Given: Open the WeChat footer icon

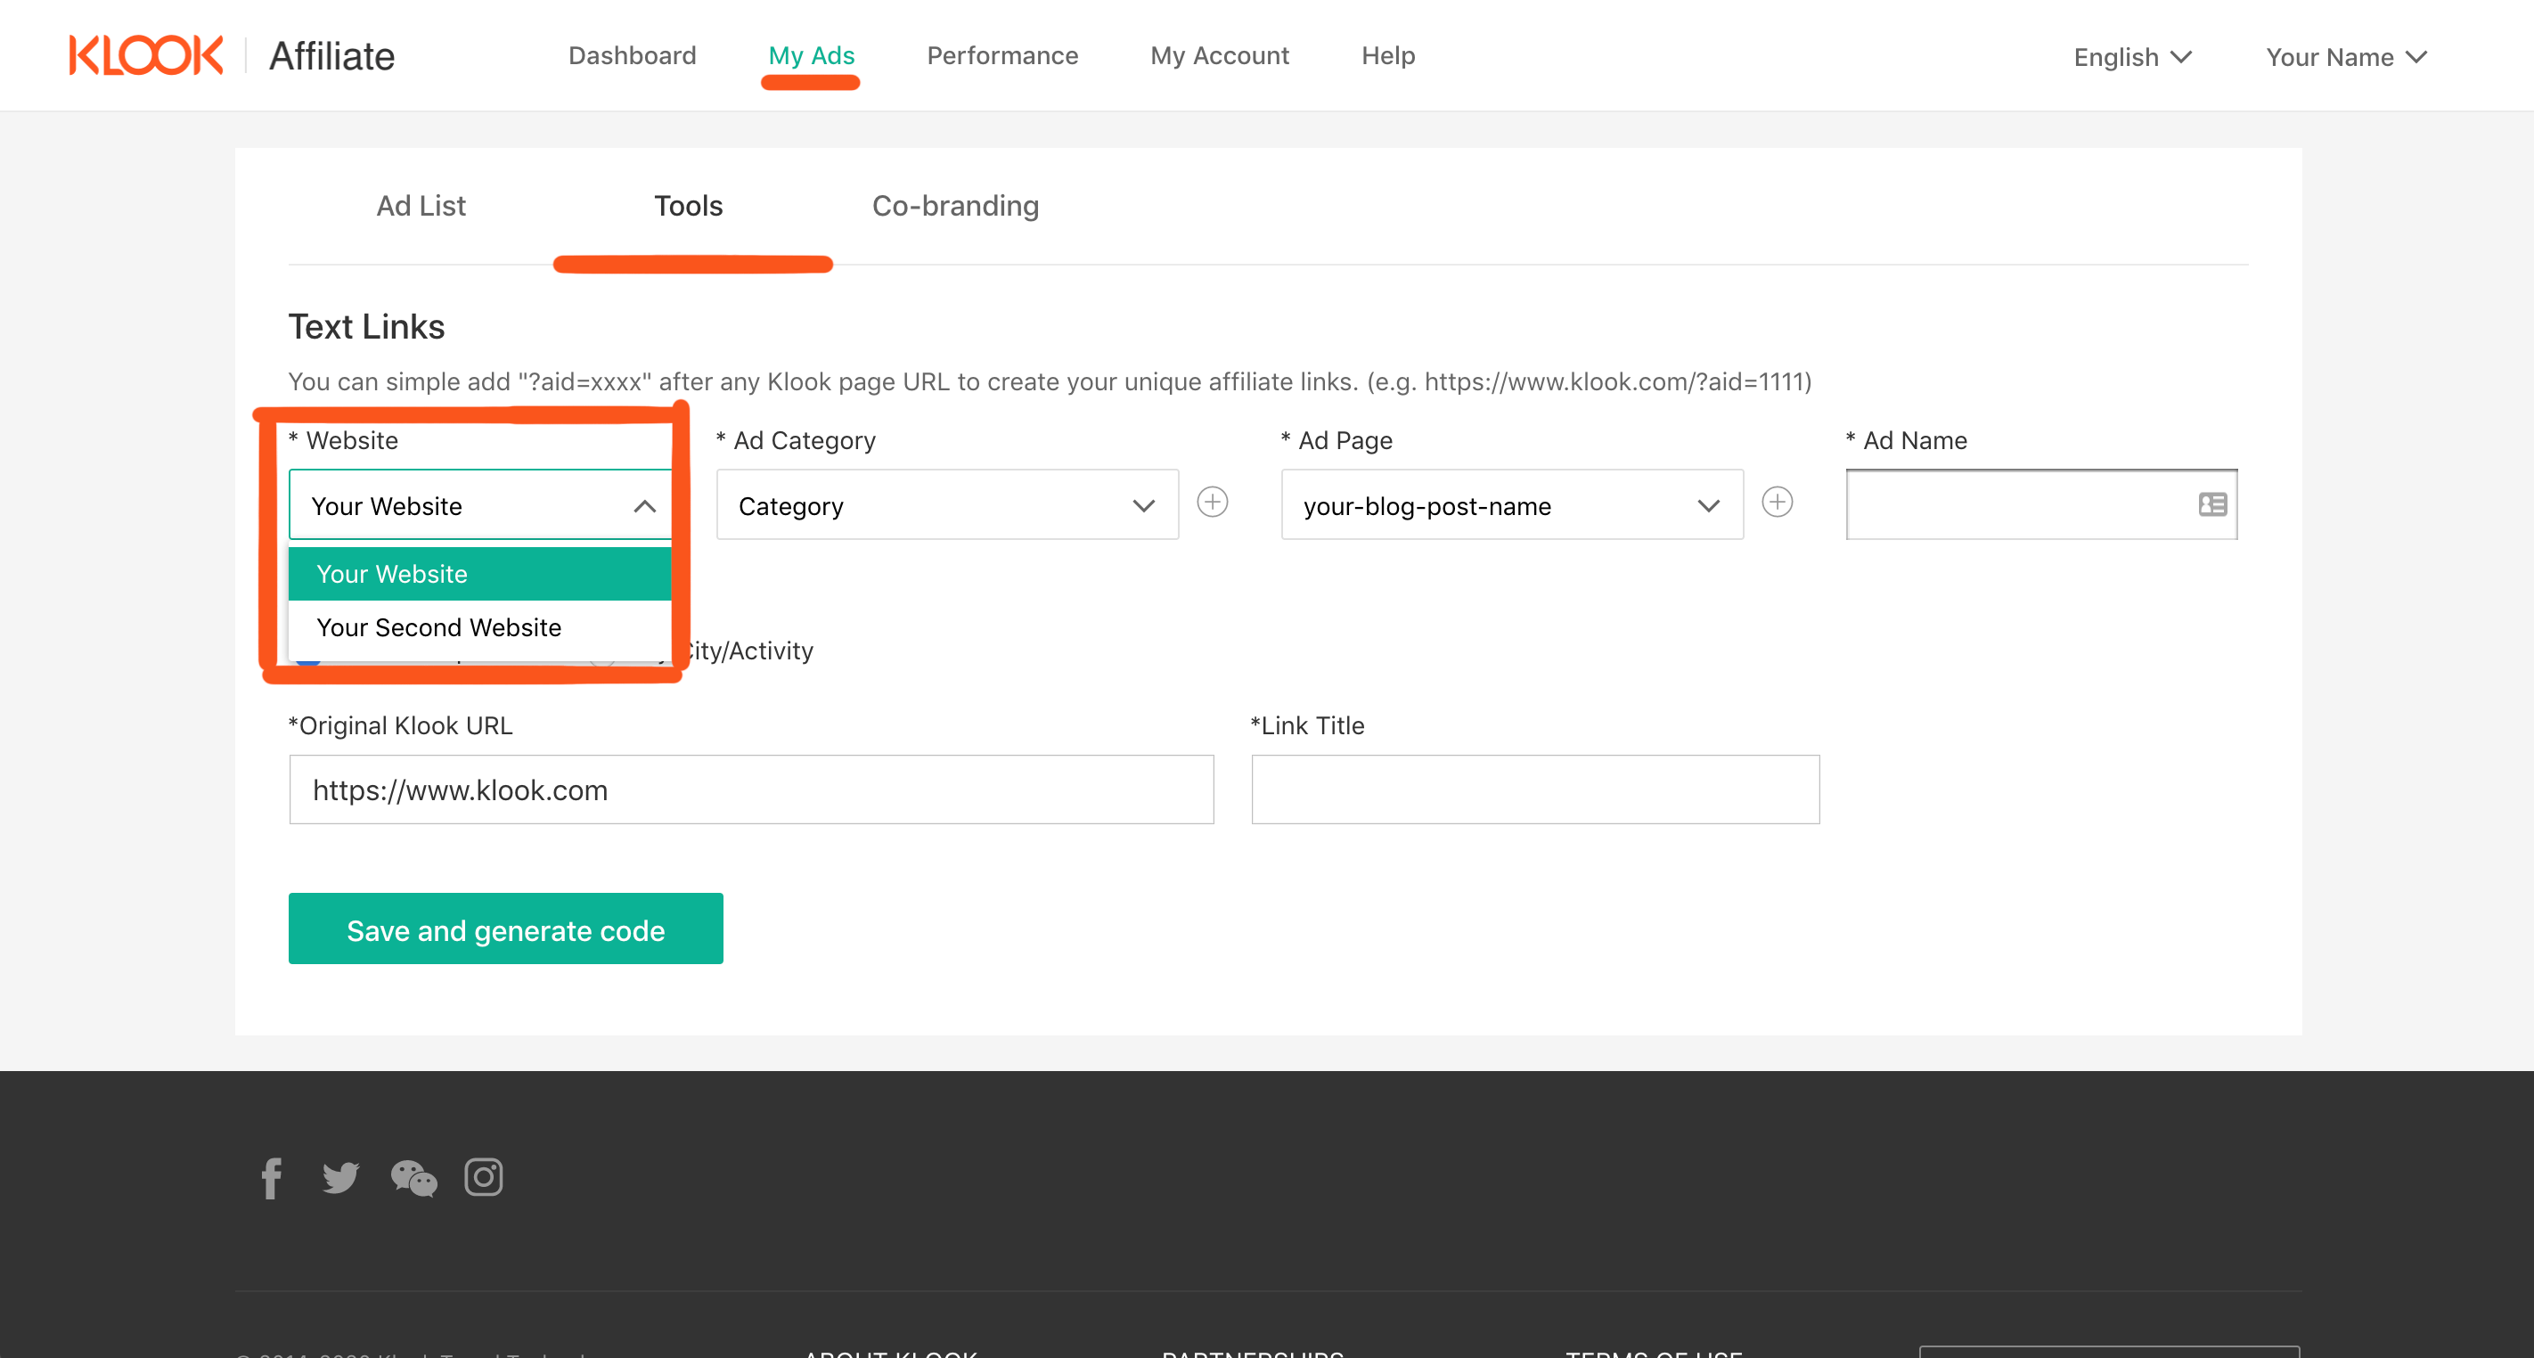Looking at the screenshot, I should click(413, 1178).
